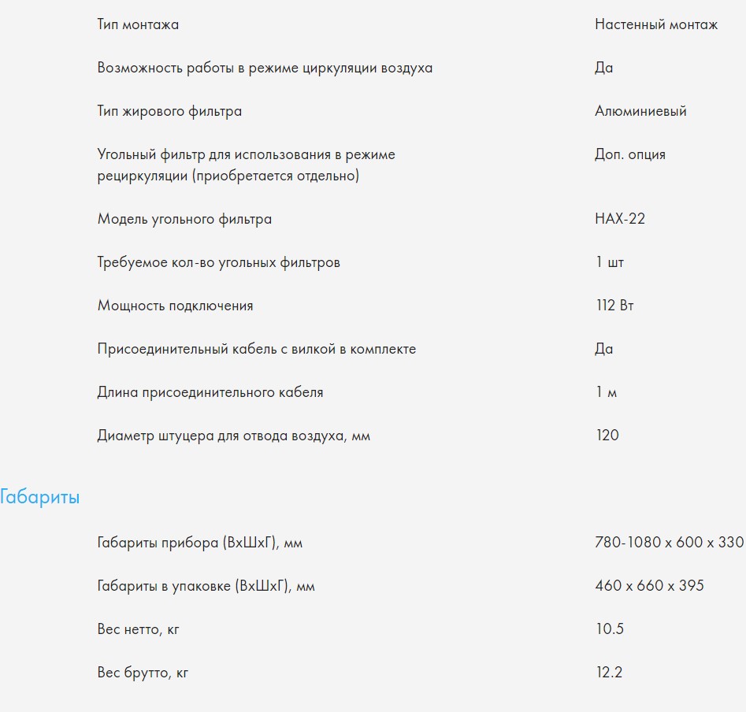Viewport: 746px width, 712px height.
Task: Click the 'Модель угольного фильтра' label
Action: (x=184, y=219)
